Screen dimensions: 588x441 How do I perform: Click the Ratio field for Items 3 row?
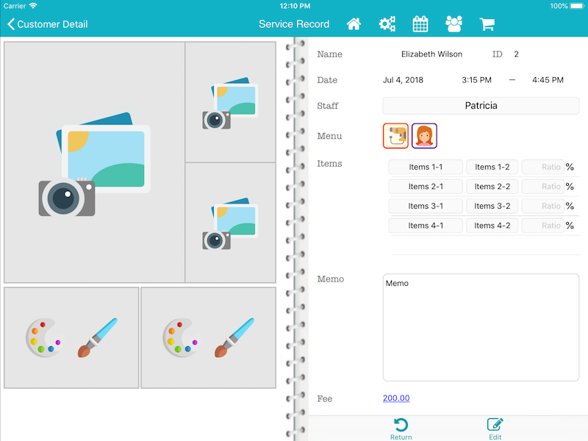pyautogui.click(x=543, y=206)
